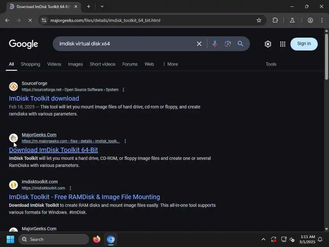Open SourceForge result options menu

coord(123,90)
